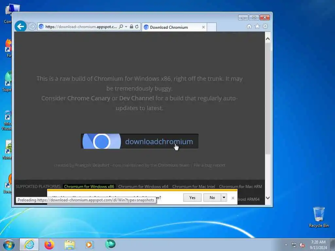Expand the dropdown arrow next to No
This screenshot has width=335, height=251.
click(224, 198)
